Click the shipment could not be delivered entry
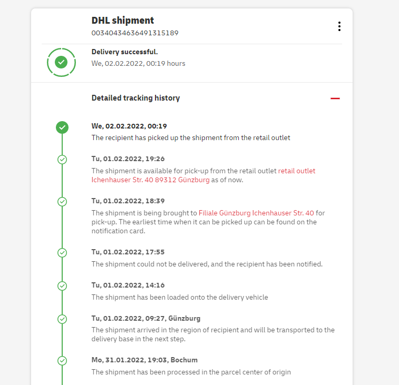This screenshot has height=385, width=399. (x=207, y=263)
